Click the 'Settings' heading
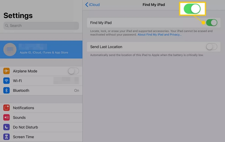The width and height of the screenshot is (225, 142). point(18,15)
